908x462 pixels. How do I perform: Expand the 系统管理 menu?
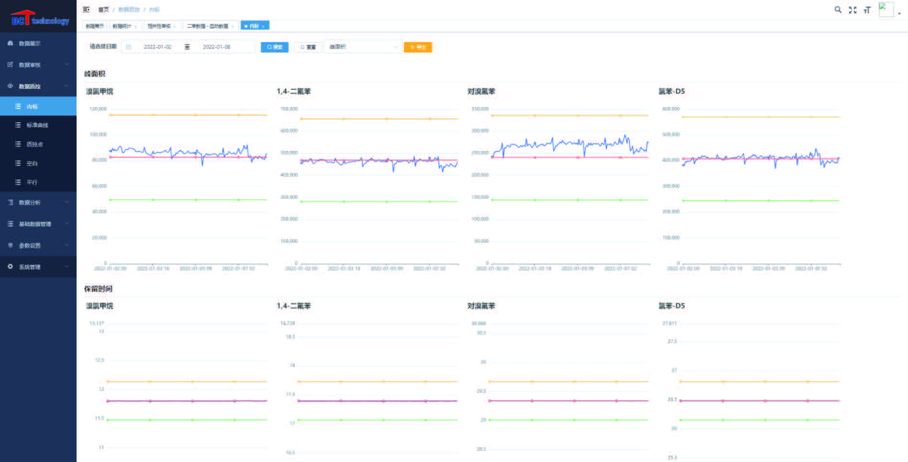pos(38,267)
